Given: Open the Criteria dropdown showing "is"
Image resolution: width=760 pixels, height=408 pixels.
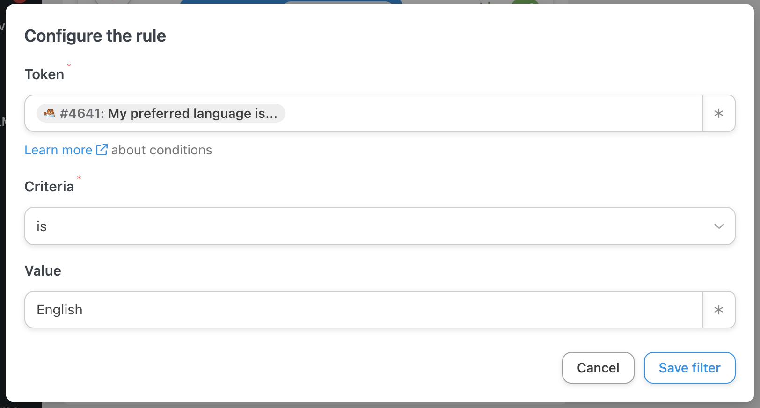Looking at the screenshot, I should (365, 226).
